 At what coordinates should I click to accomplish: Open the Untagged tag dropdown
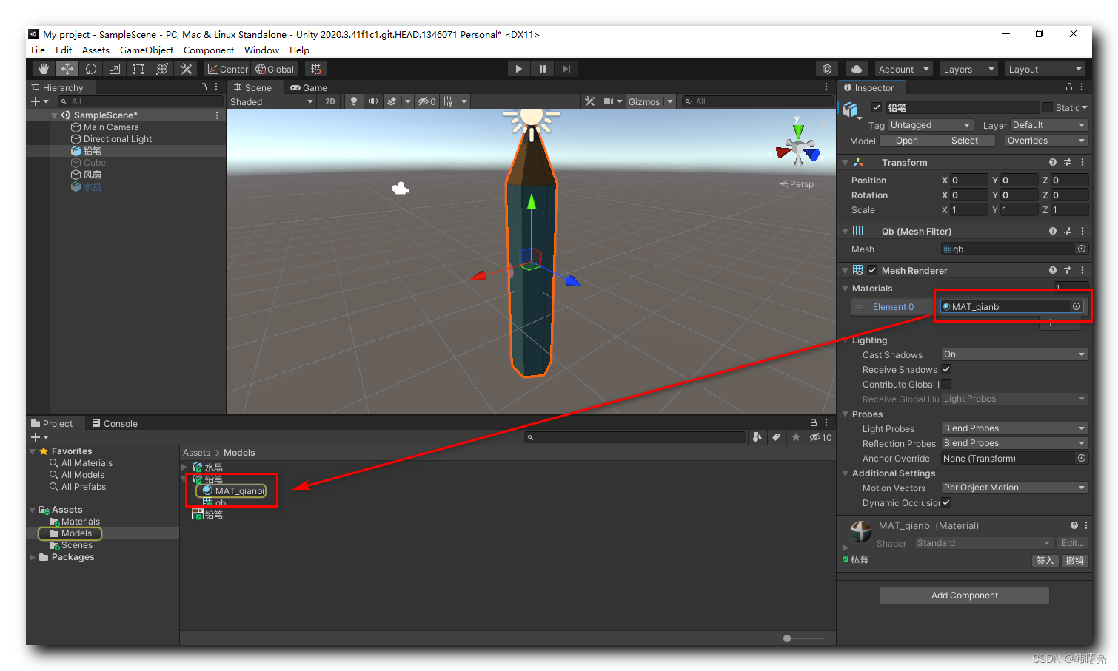930,124
